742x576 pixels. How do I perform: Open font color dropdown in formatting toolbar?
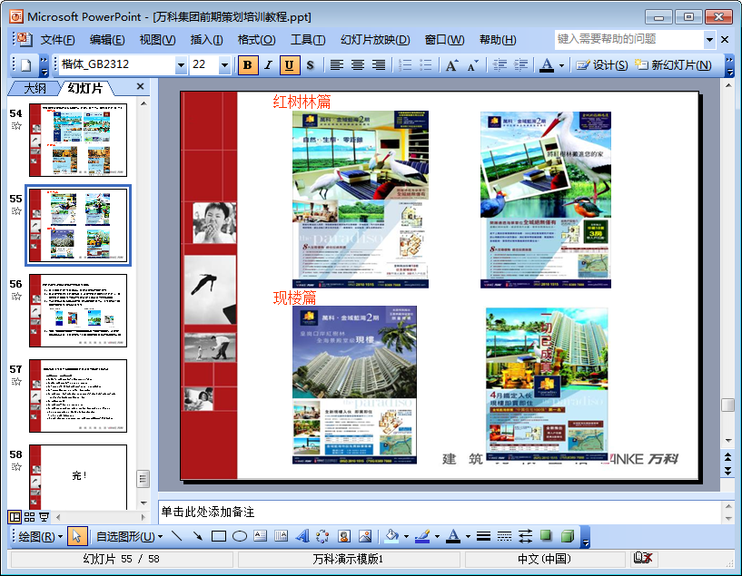(x=561, y=65)
